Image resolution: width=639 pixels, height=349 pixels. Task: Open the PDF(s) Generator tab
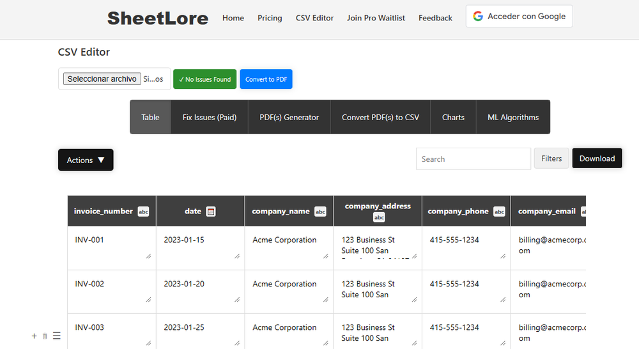pos(289,117)
